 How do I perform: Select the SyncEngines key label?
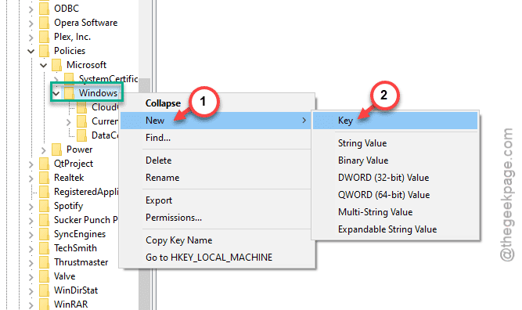click(80, 234)
